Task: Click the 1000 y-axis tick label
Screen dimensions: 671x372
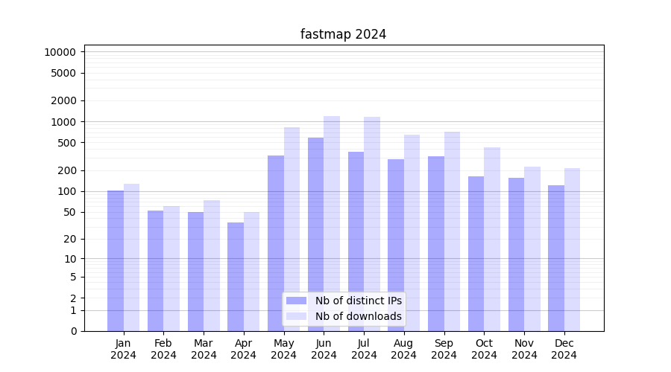Action: pos(63,122)
